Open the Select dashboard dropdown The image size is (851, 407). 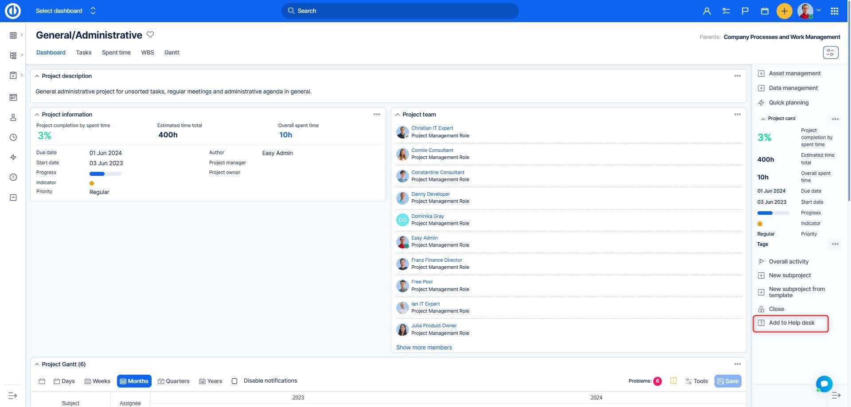(x=66, y=11)
